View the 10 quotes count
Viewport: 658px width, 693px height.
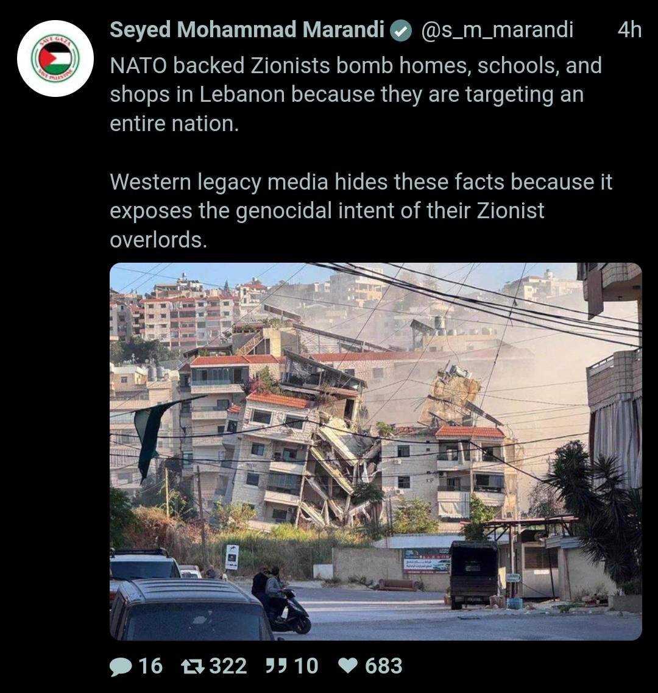306,666
